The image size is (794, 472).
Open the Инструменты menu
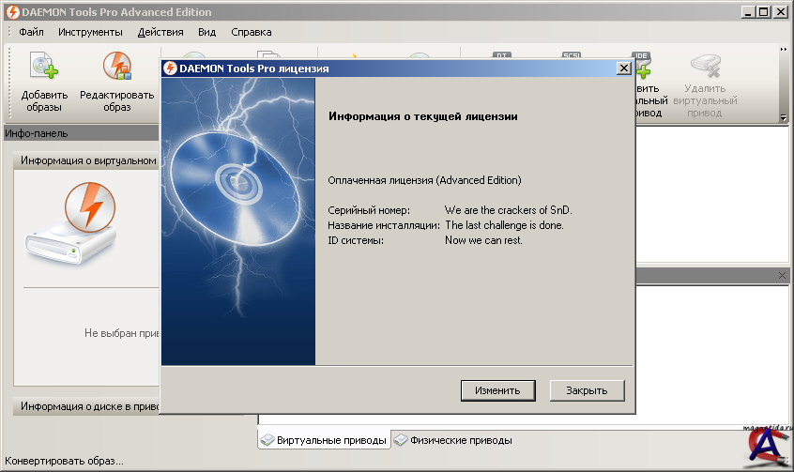click(x=90, y=32)
